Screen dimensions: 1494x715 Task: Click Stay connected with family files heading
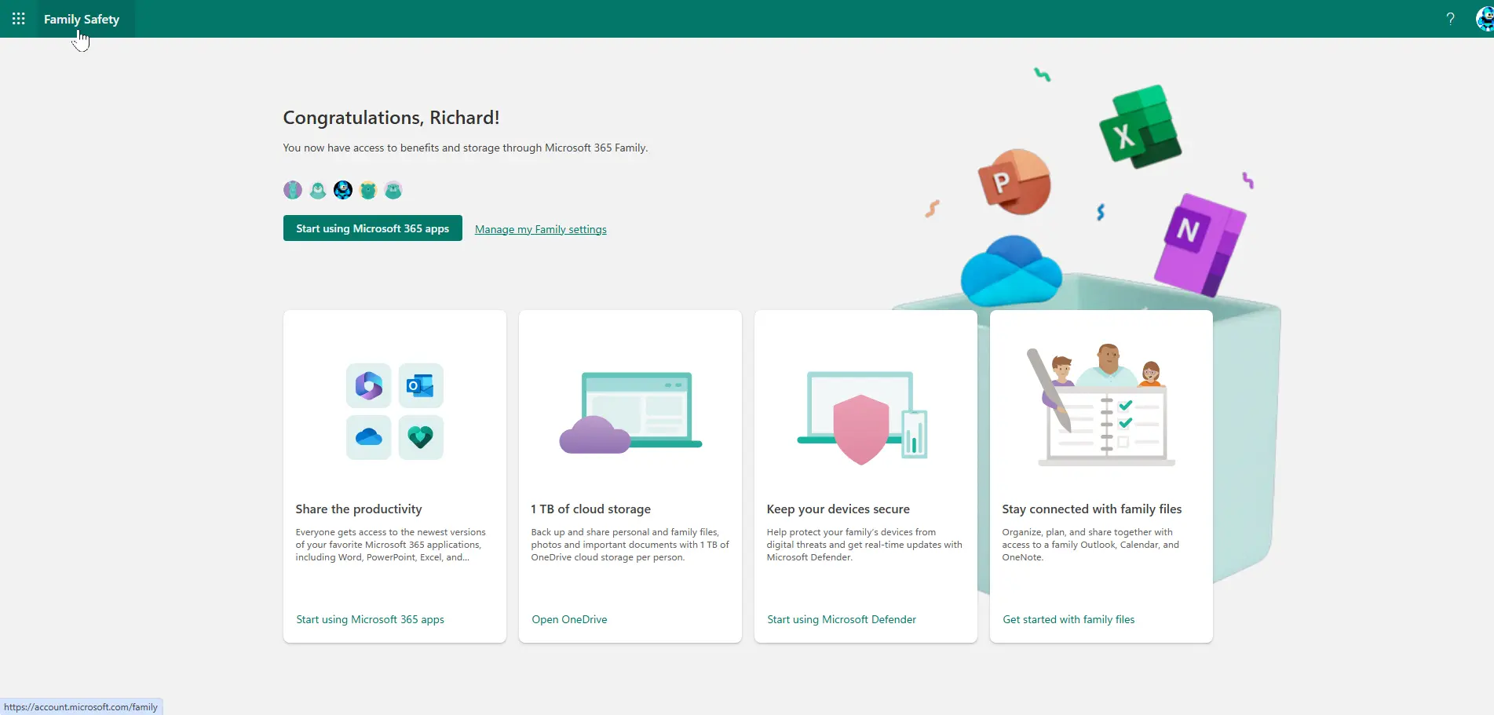point(1091,509)
